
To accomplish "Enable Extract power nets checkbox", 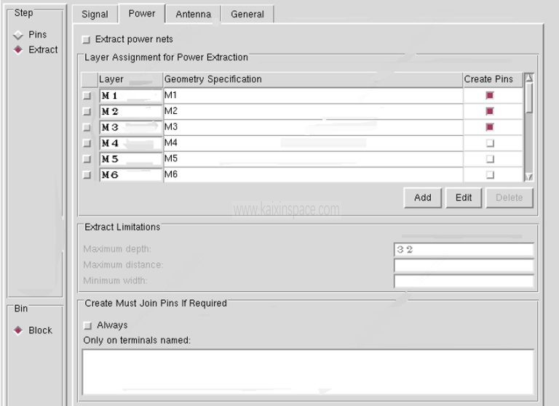I will [87, 39].
